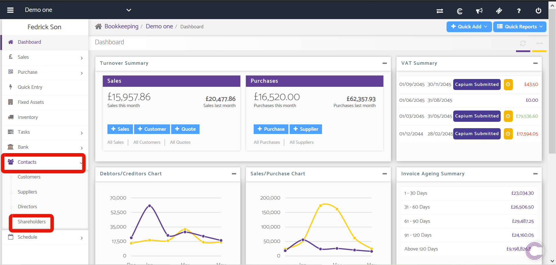556x265 pixels.
Task: Click the round chat widget icon
Action: tap(535, 251)
